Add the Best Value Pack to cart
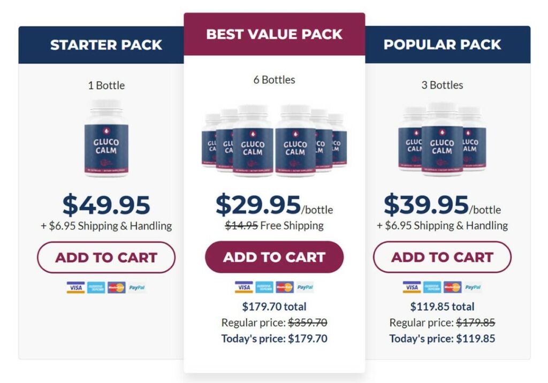Image resolution: width=548 pixels, height=383 pixels. [274, 257]
